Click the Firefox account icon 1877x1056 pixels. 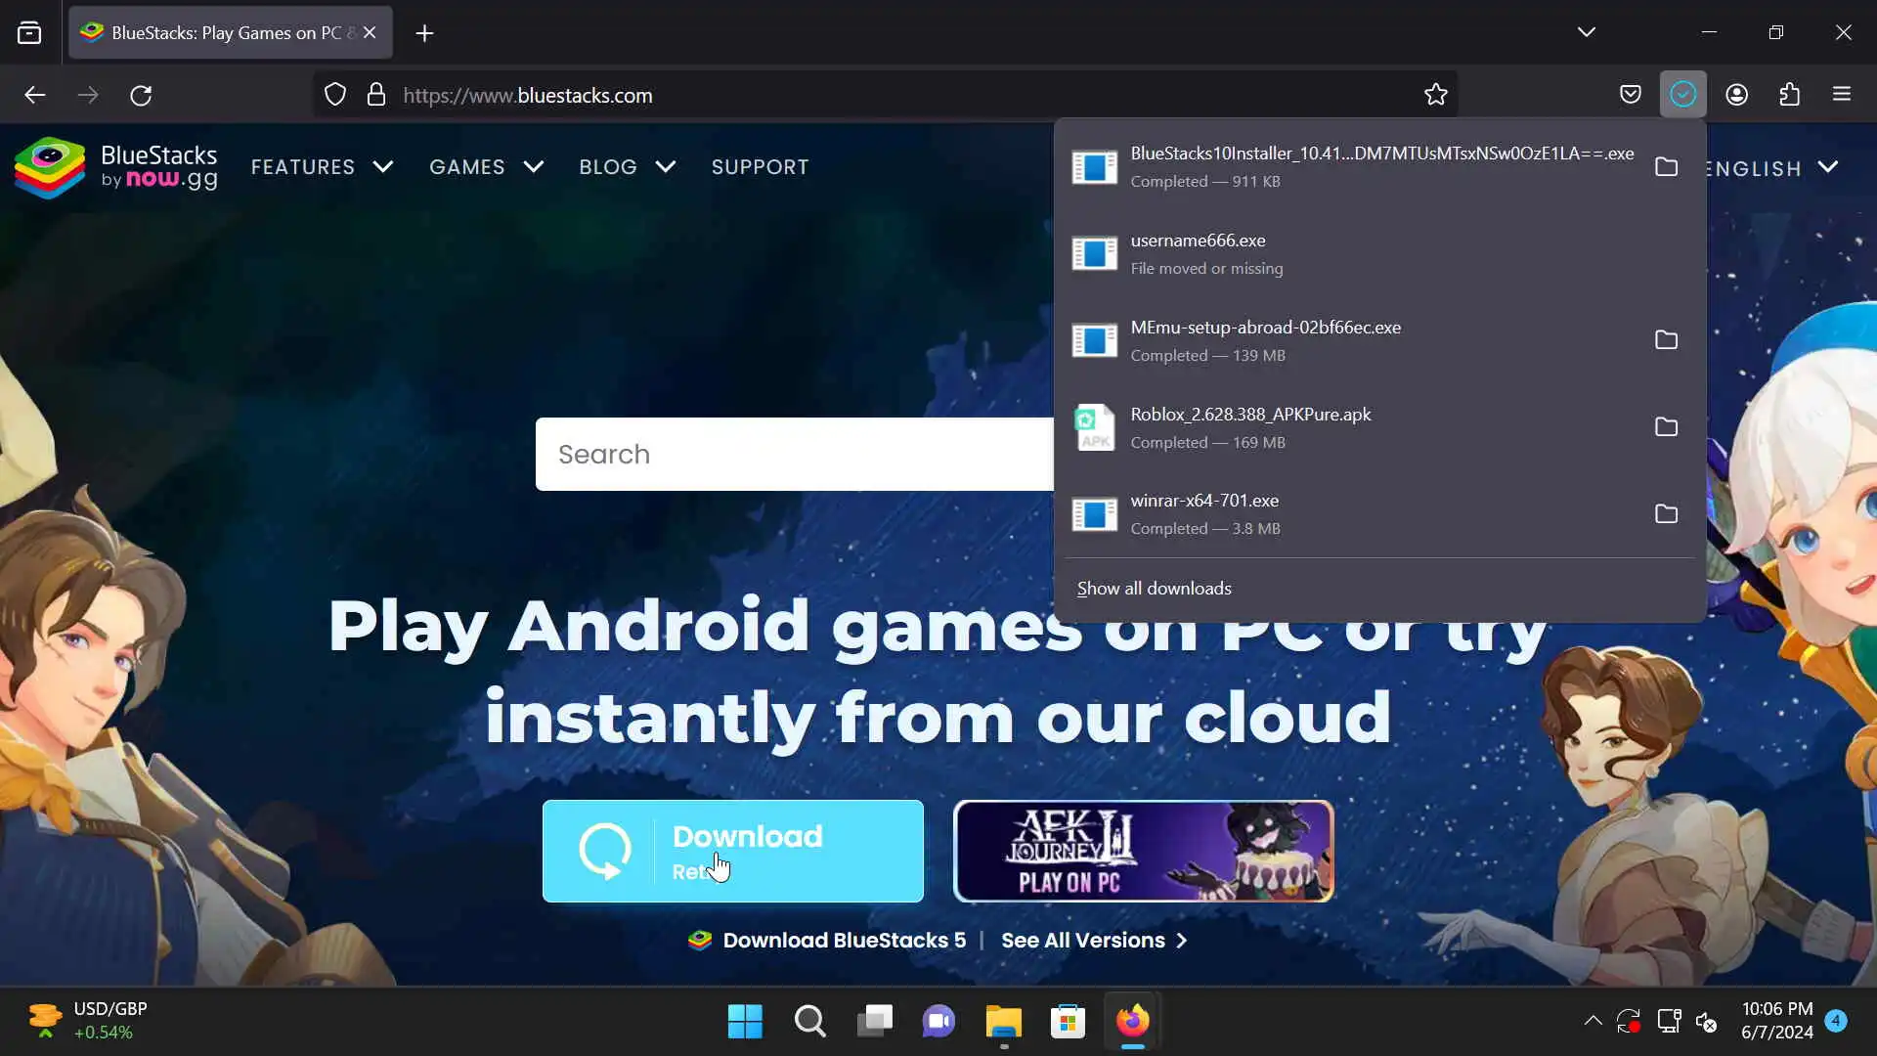1736,95
